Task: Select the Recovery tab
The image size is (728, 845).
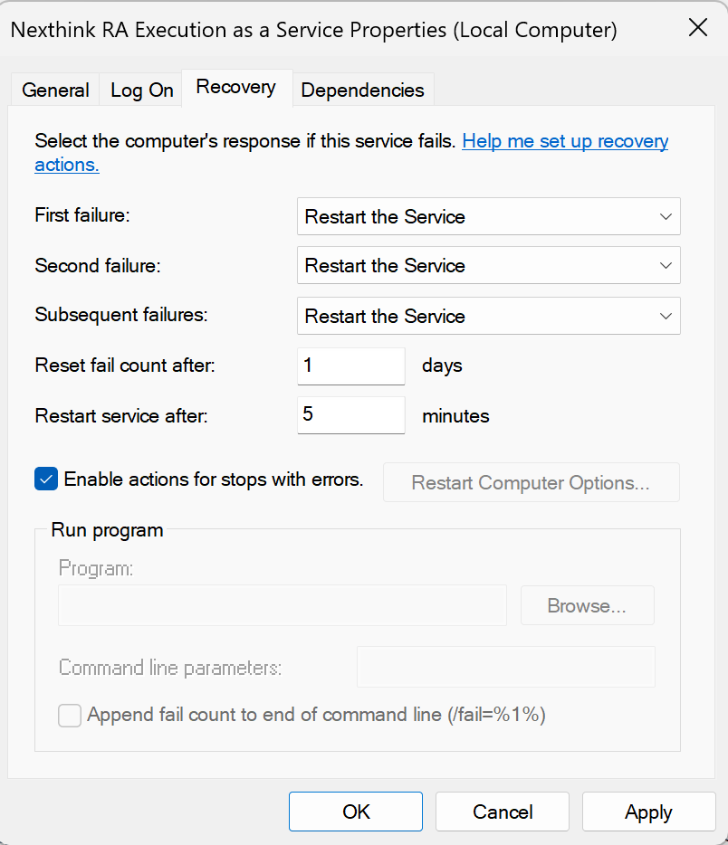Action: [x=235, y=88]
